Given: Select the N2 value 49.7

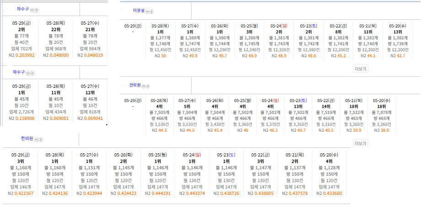Looking at the screenshot, I should [x=224, y=56].
